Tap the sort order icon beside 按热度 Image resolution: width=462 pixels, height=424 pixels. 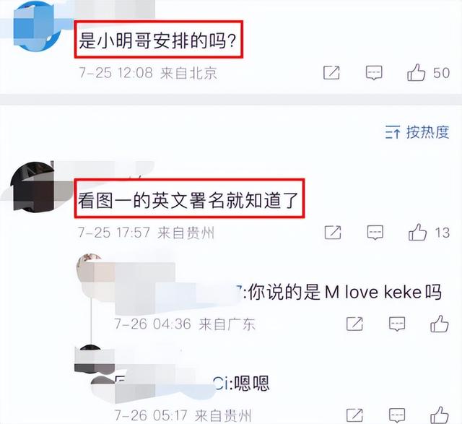pos(393,132)
